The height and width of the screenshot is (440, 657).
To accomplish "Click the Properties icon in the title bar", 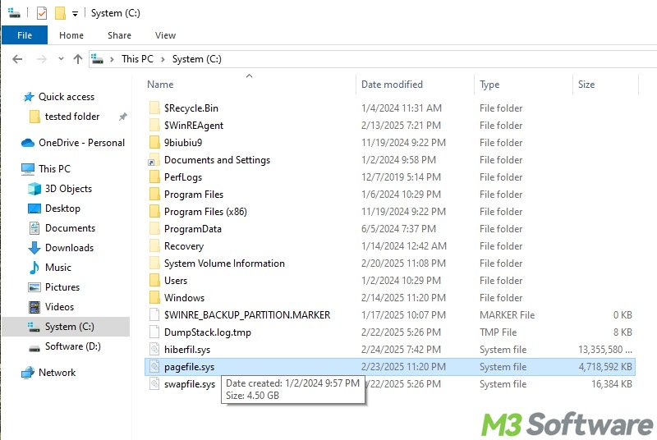I will tap(42, 13).
